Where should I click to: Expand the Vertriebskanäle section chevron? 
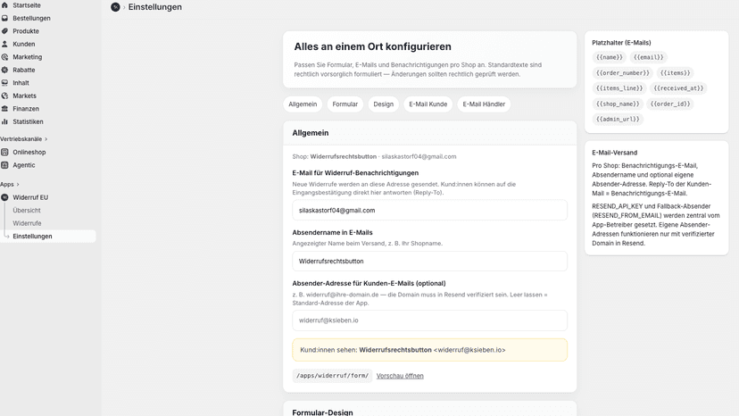pyautogui.click(x=46, y=139)
